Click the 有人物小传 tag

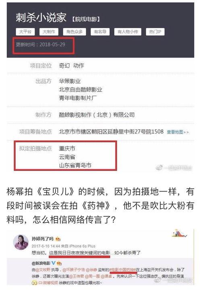[128, 32]
